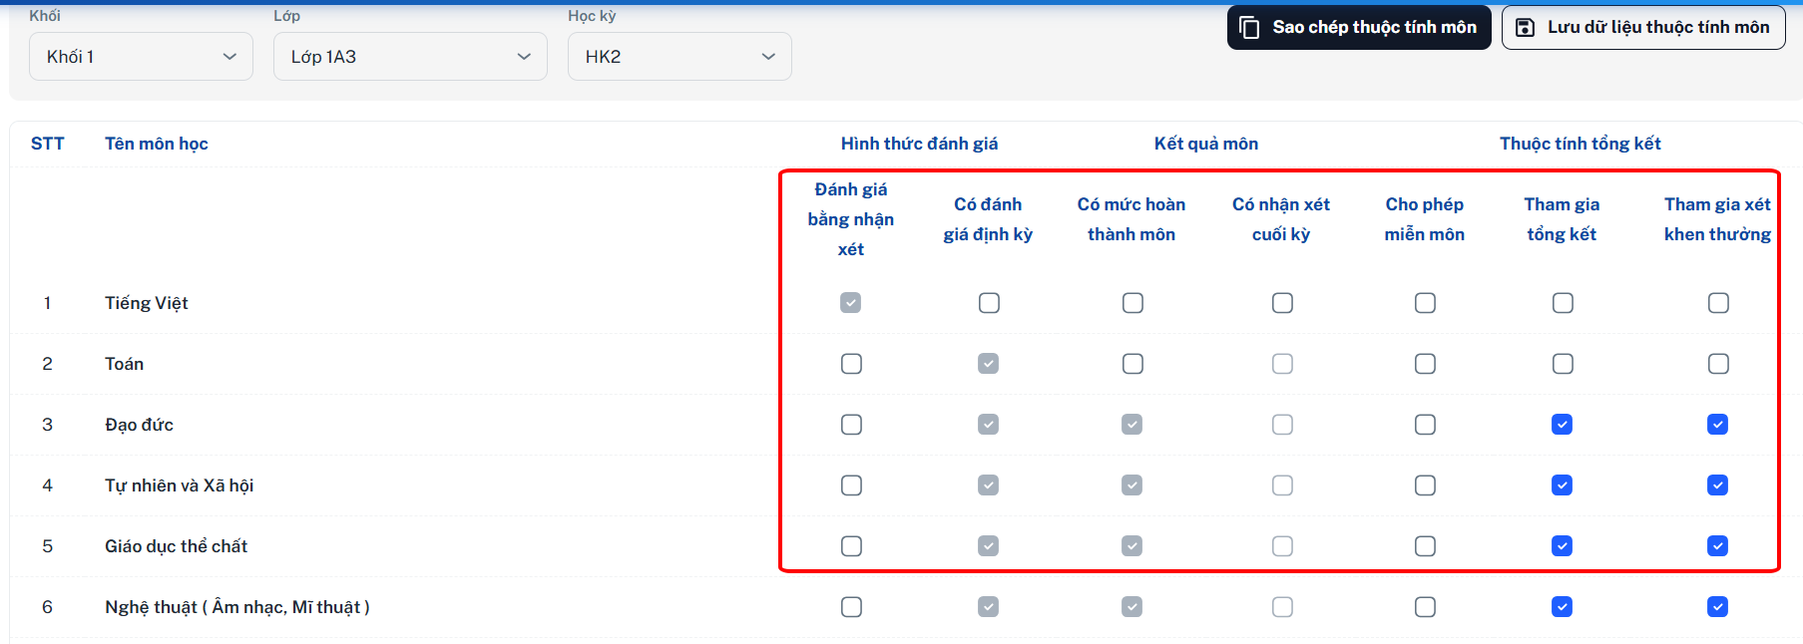Click the Kết quả môn header
This screenshot has width=1803, height=644.
tap(1206, 144)
